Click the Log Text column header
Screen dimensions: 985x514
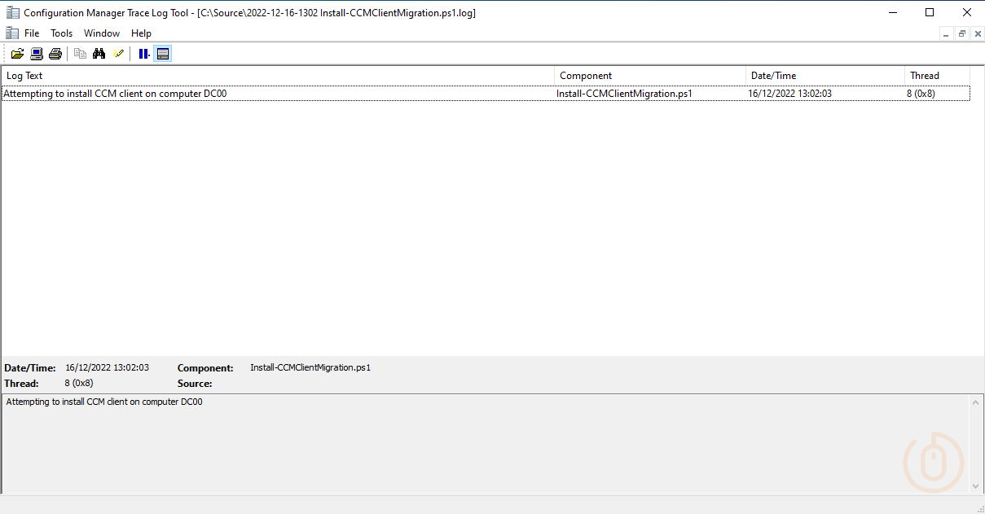point(277,76)
